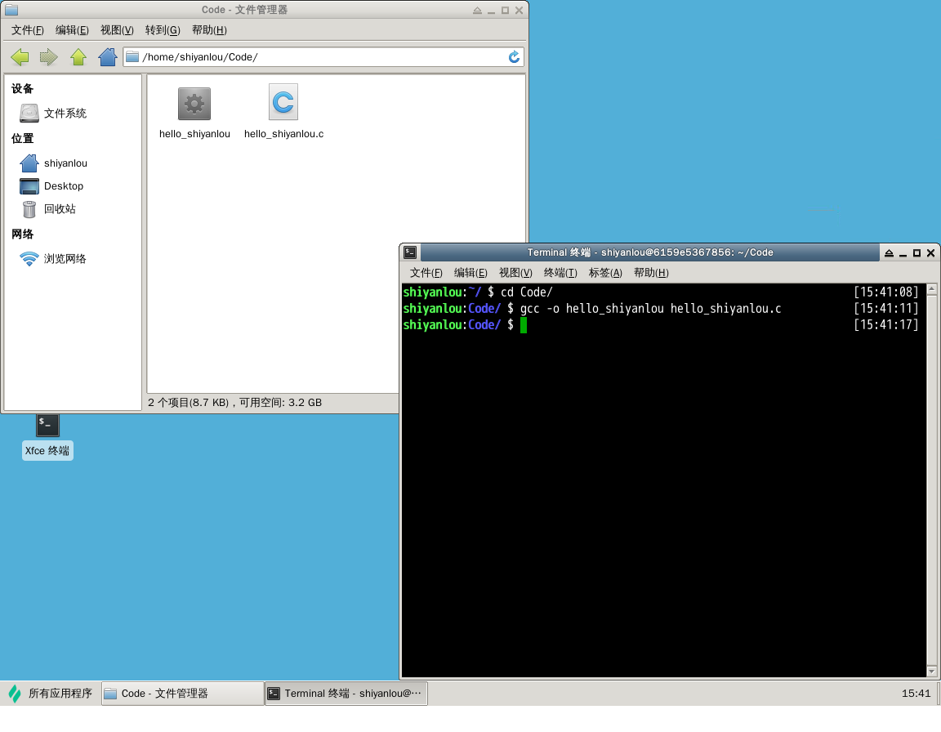
Task: Open file manager 编辑(E) menu
Action: (x=72, y=30)
